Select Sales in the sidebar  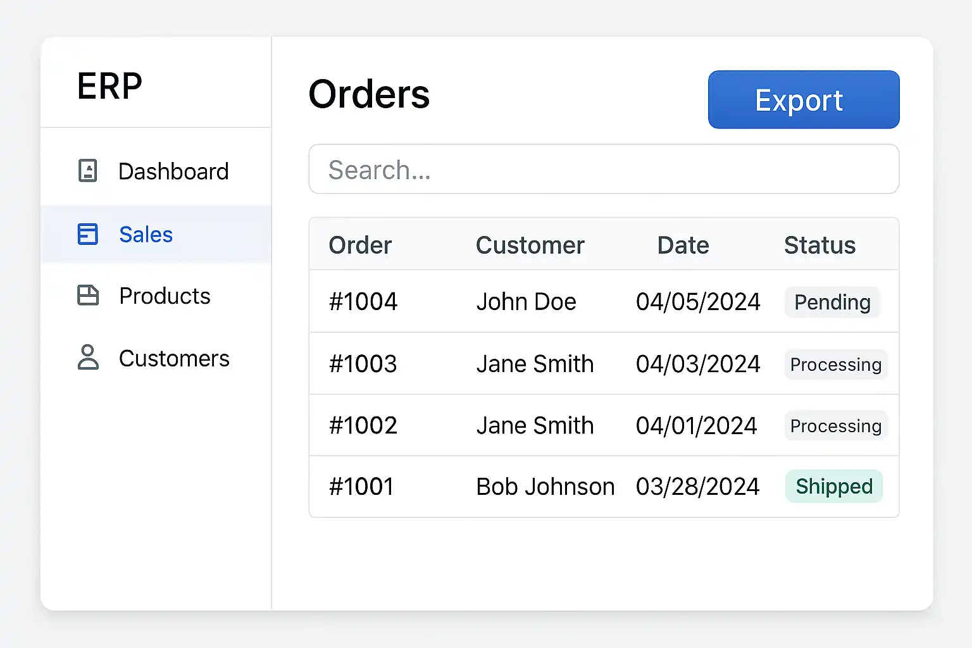click(146, 235)
